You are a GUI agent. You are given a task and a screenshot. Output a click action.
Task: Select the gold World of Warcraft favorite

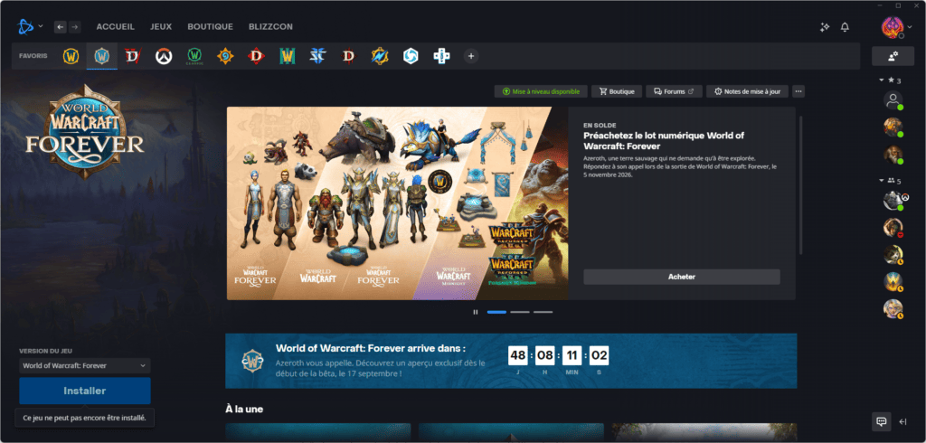coord(71,56)
